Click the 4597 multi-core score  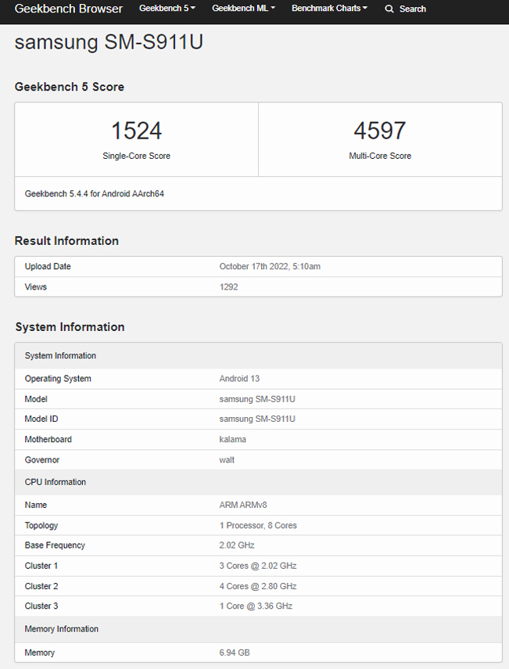pyautogui.click(x=379, y=130)
